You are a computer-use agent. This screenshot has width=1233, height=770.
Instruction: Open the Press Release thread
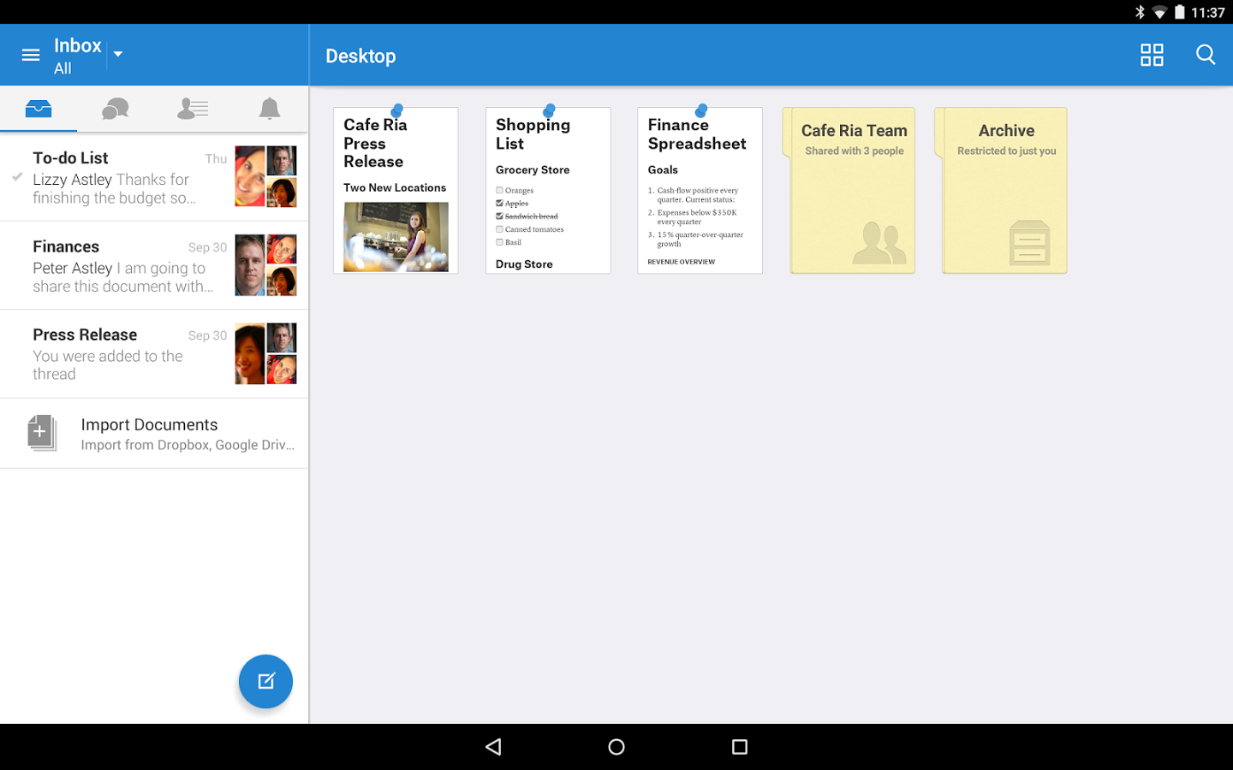tap(154, 353)
